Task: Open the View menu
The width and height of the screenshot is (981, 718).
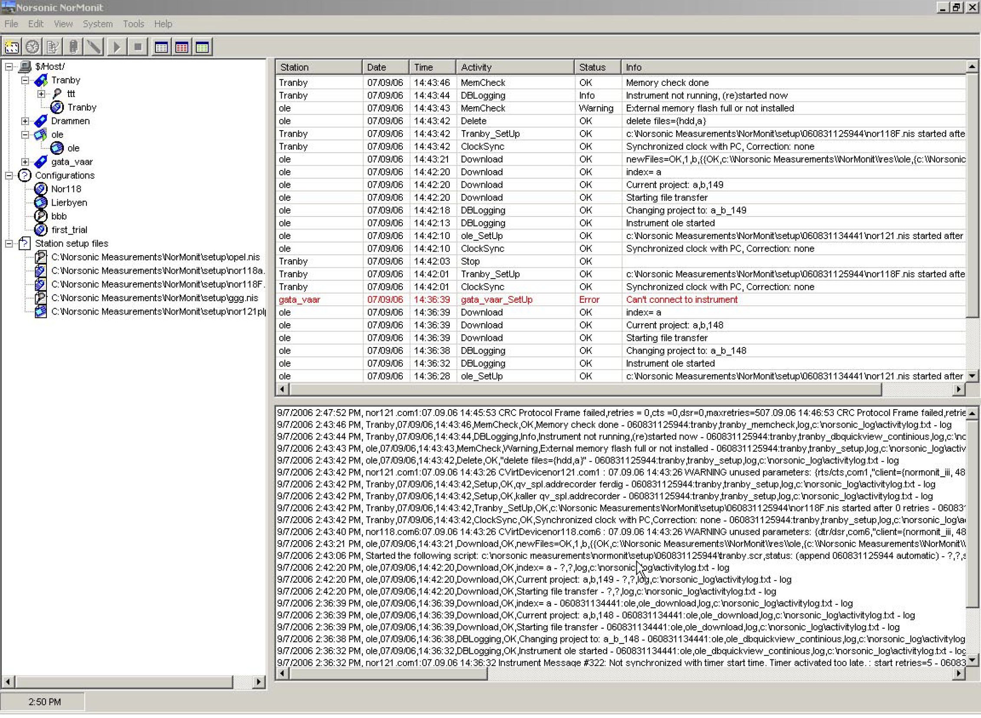Action: pyautogui.click(x=63, y=24)
